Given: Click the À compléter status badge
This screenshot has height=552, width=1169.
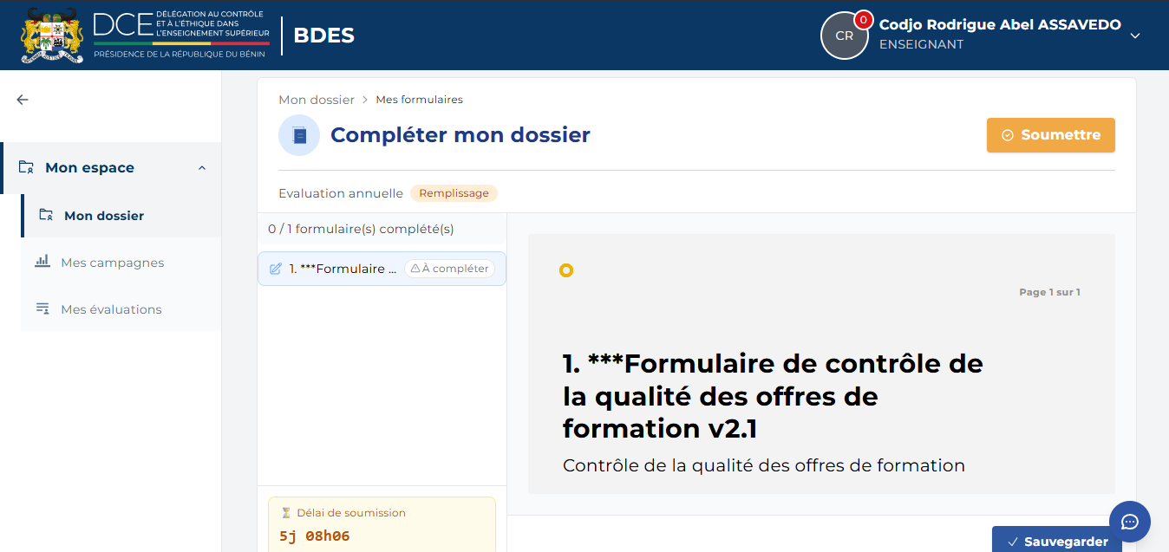Looking at the screenshot, I should [449, 269].
